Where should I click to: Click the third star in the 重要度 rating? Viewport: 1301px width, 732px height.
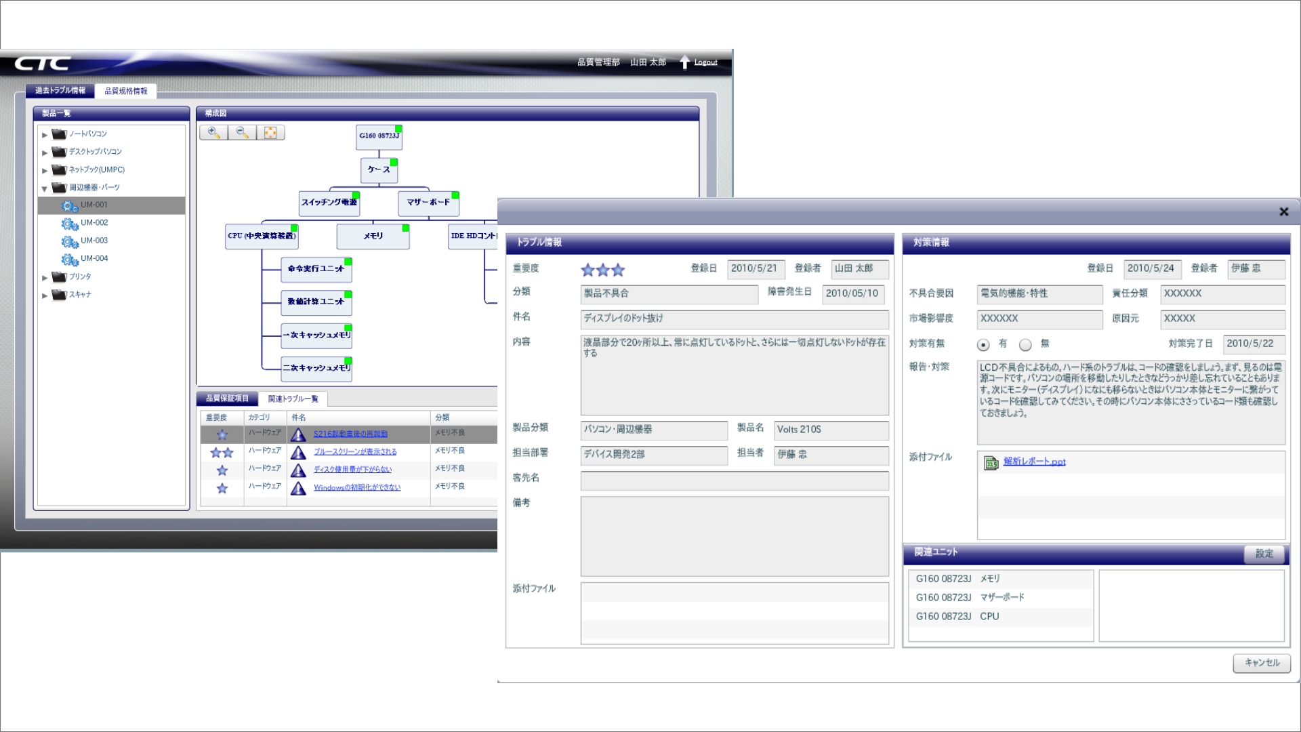617,269
